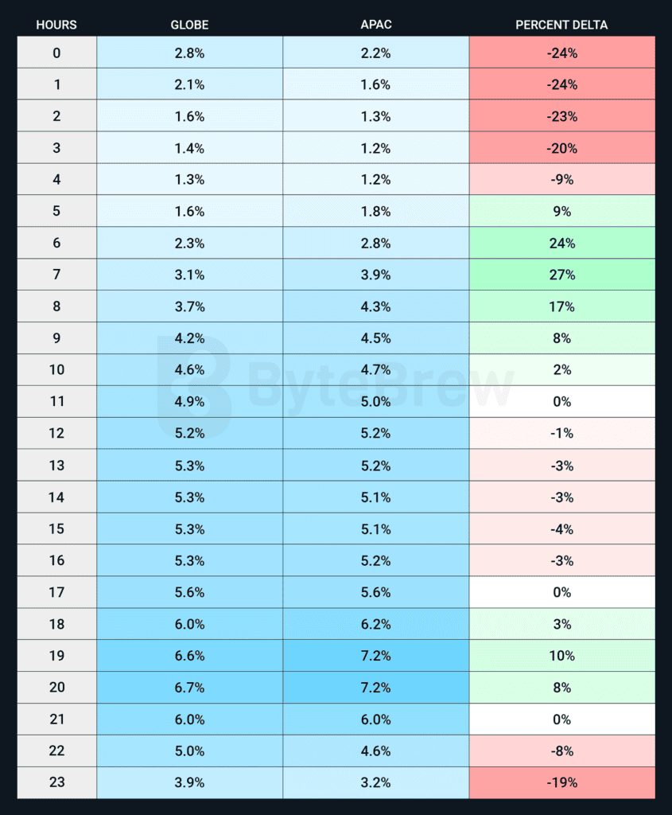
Task: Click the HOURS column header
Action: 56,25
